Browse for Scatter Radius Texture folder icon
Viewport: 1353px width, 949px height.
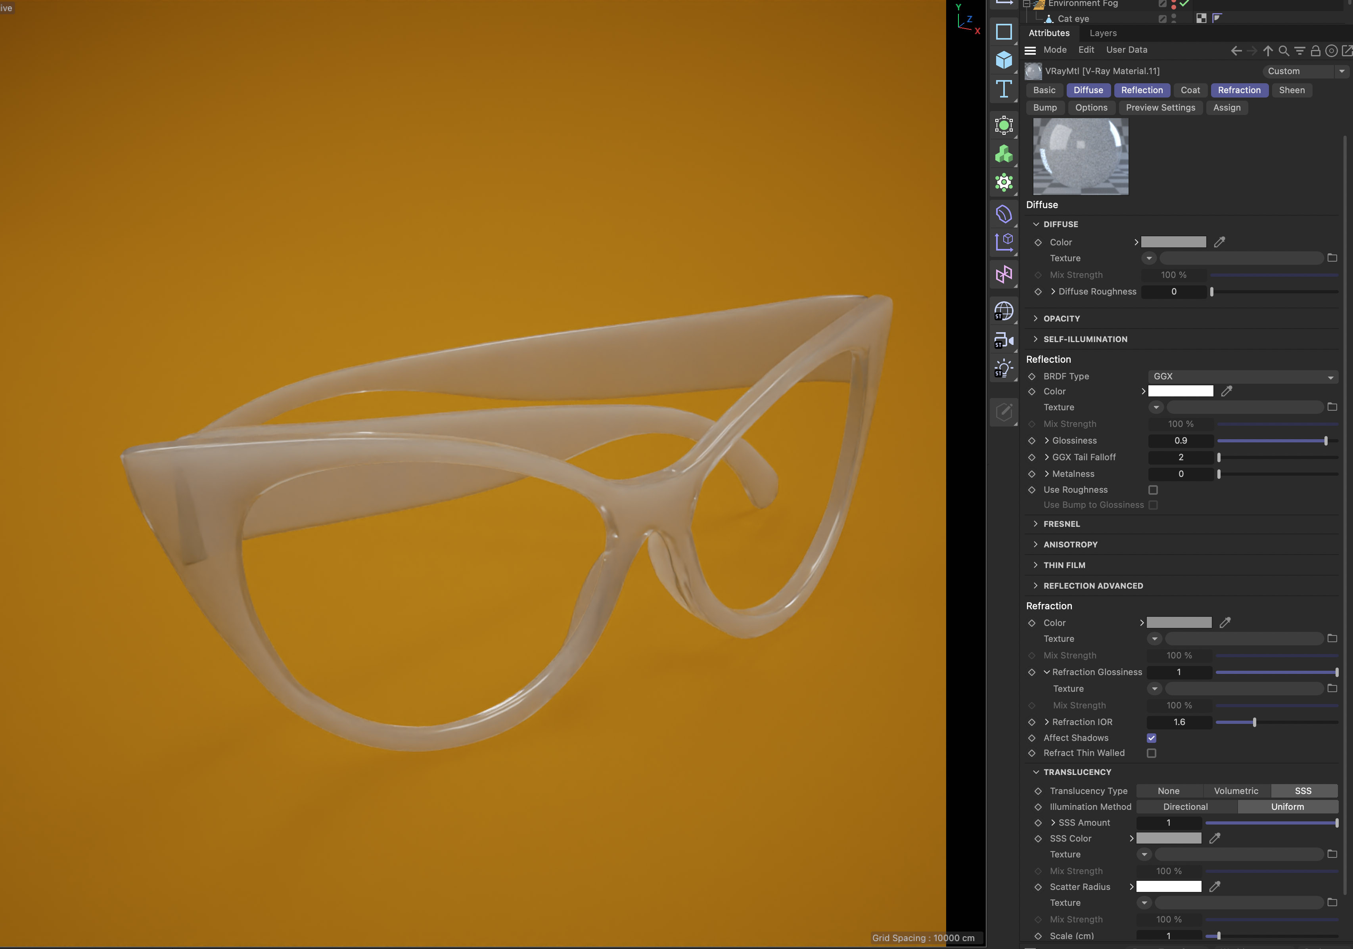1332,902
